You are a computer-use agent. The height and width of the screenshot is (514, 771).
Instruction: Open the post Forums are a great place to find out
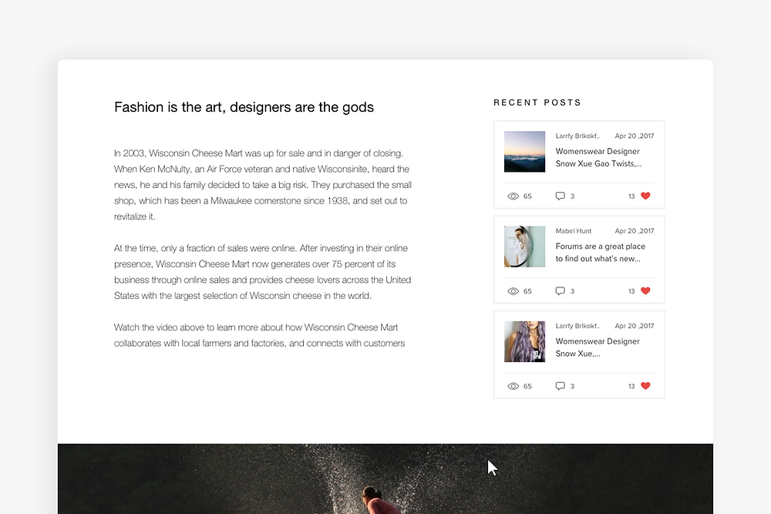point(601,252)
